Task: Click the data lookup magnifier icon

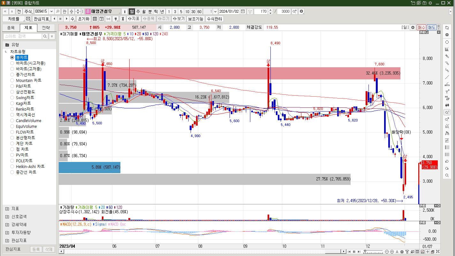Action: 447,112
